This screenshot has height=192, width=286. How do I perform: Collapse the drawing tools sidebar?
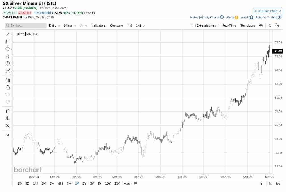tap(8, 135)
